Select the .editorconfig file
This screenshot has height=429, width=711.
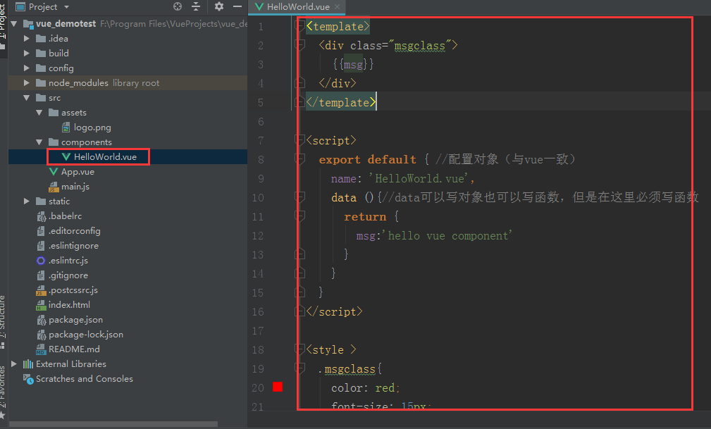(x=75, y=231)
